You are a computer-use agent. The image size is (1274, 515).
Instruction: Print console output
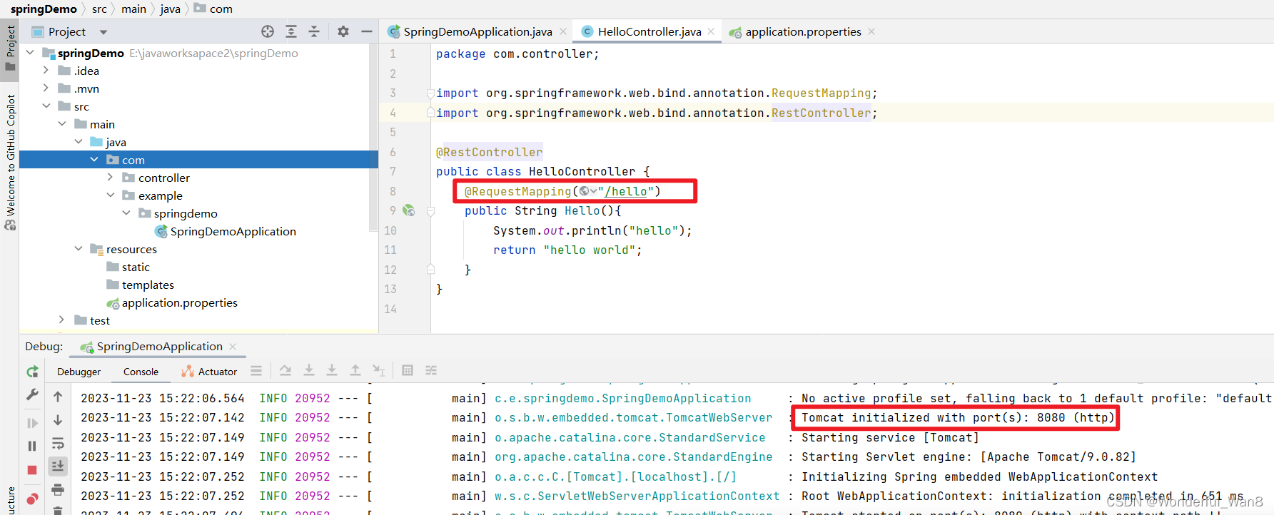click(x=58, y=489)
